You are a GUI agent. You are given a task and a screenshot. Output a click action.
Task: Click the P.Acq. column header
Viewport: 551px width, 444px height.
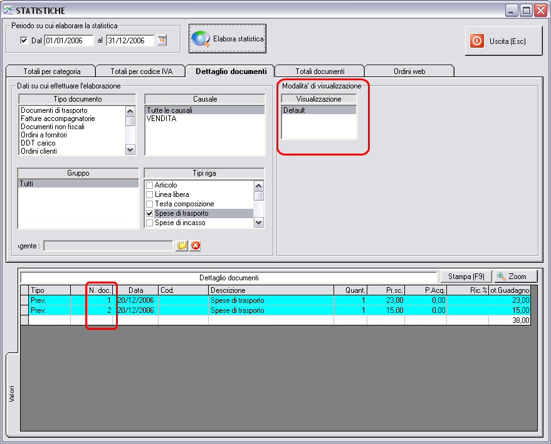pyautogui.click(x=426, y=290)
